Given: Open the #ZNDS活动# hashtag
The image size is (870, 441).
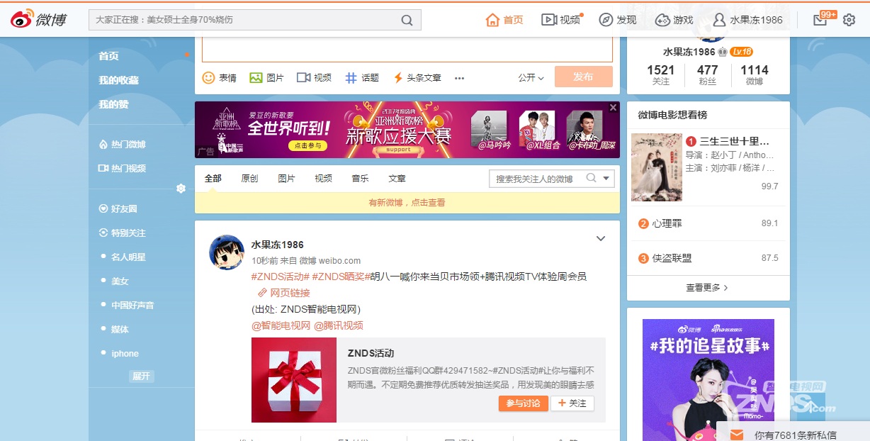Looking at the screenshot, I should coord(281,277).
